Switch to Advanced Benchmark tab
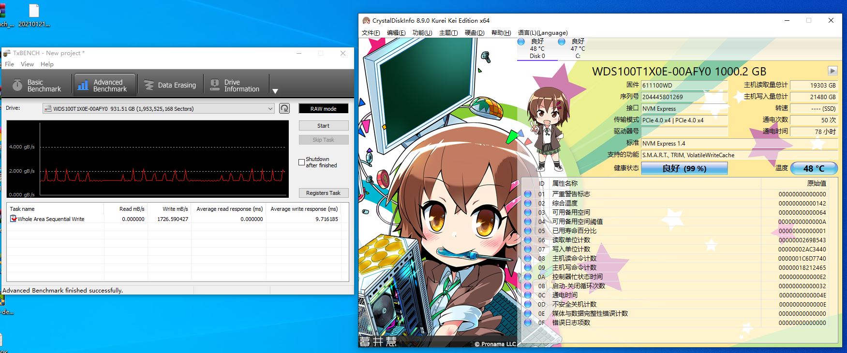 104,86
